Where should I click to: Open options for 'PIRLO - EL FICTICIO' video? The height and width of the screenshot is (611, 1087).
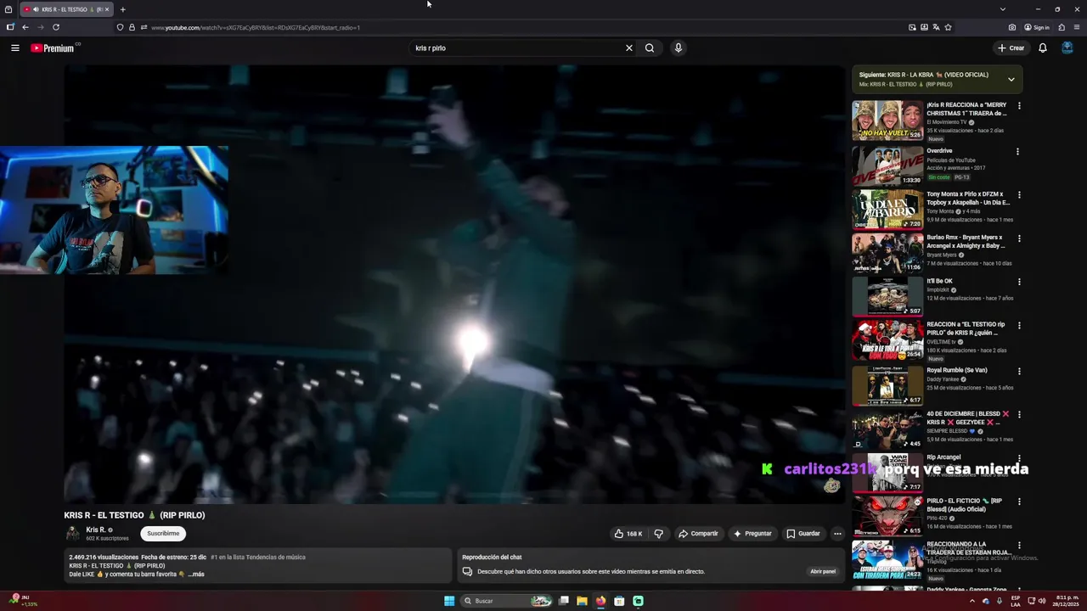pos(1019,502)
